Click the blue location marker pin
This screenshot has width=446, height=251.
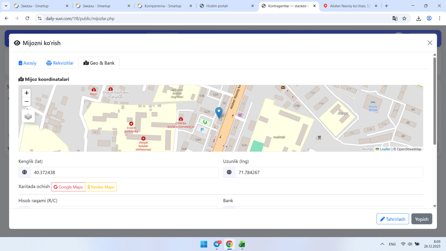coord(219,113)
